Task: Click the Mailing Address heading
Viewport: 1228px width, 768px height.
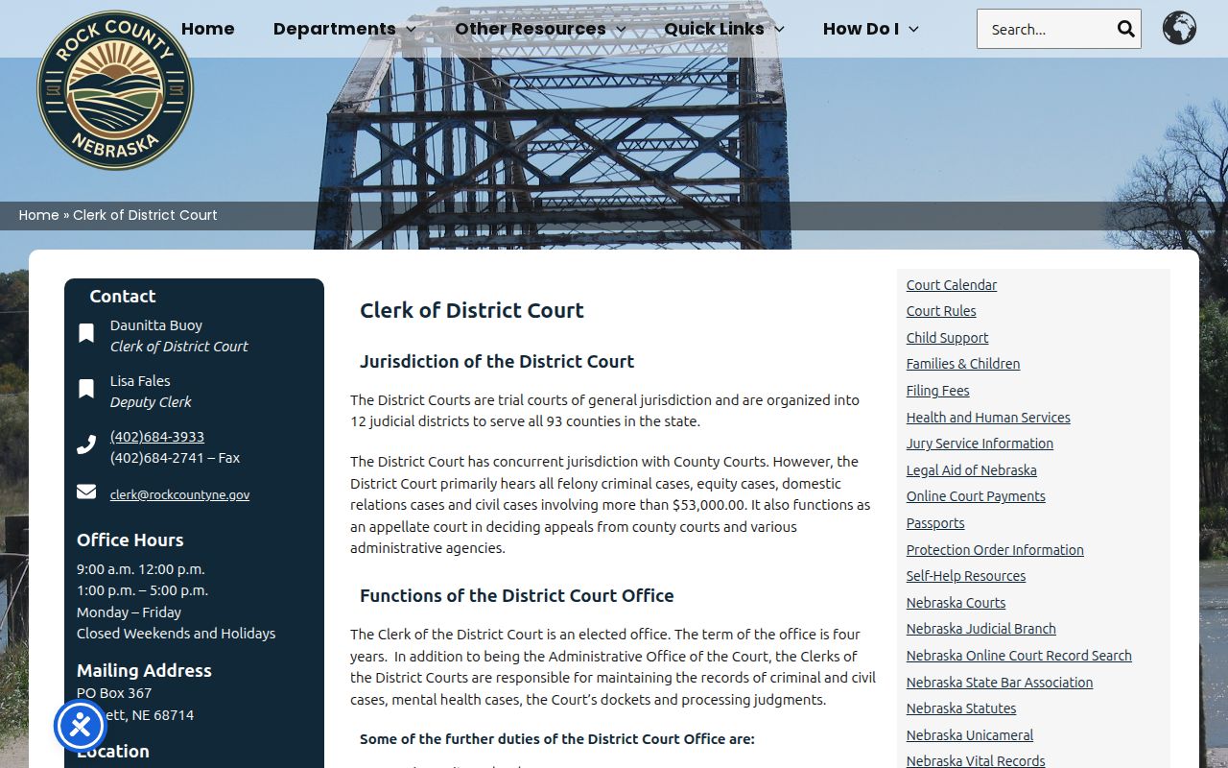Action: click(x=144, y=670)
